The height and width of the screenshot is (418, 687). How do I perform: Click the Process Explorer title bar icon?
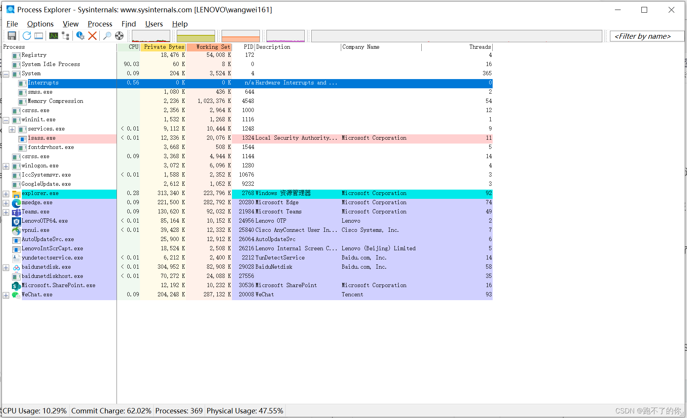(10, 10)
